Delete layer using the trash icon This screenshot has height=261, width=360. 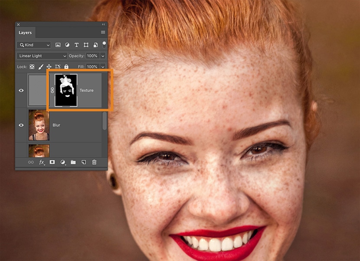(94, 162)
